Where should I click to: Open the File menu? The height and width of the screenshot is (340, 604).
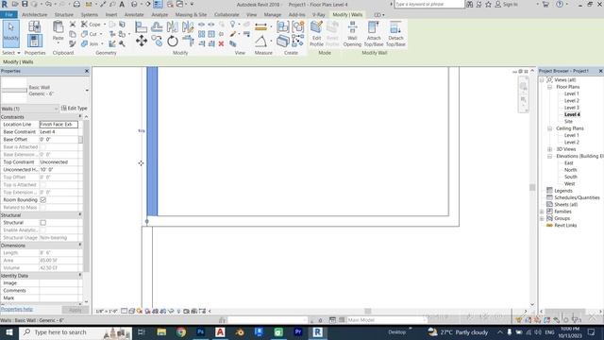[8, 15]
